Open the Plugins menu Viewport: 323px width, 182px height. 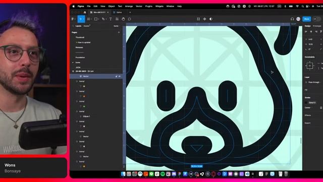(x=149, y=7)
